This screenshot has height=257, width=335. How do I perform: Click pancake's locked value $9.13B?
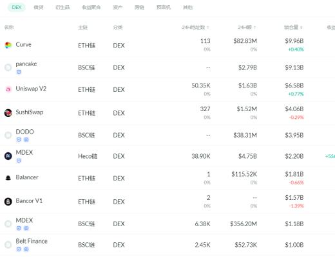coord(294,67)
